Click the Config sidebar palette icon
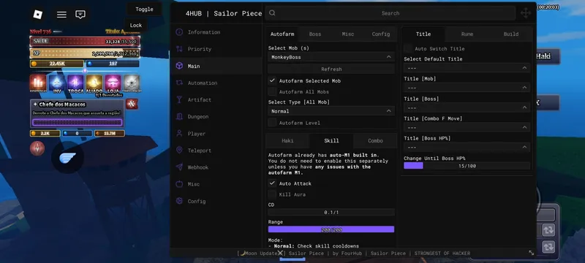 pos(179,201)
